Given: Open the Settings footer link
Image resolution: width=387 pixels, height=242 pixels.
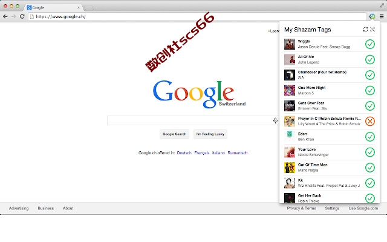Looking at the screenshot, I should point(332,208).
